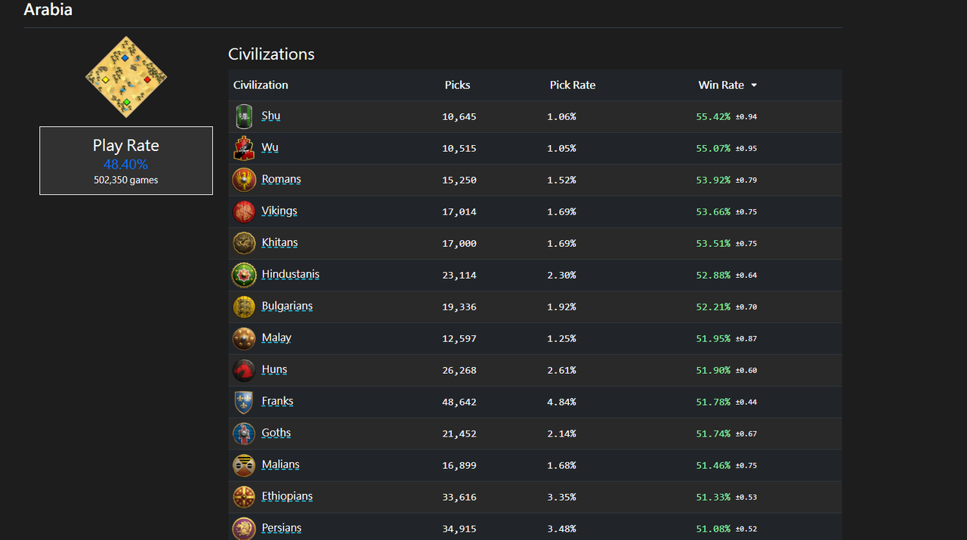Click the Goths civilization emblem
967x540 pixels.
pyautogui.click(x=244, y=434)
